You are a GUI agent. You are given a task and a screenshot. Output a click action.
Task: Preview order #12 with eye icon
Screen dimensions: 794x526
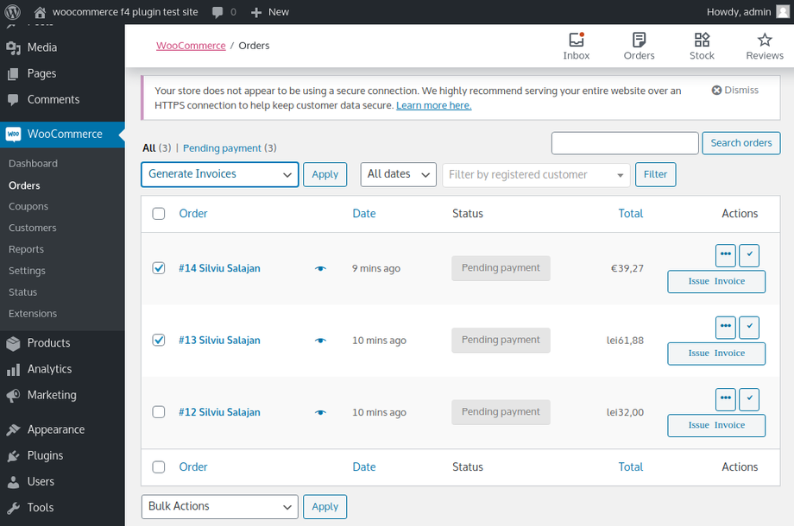(321, 412)
